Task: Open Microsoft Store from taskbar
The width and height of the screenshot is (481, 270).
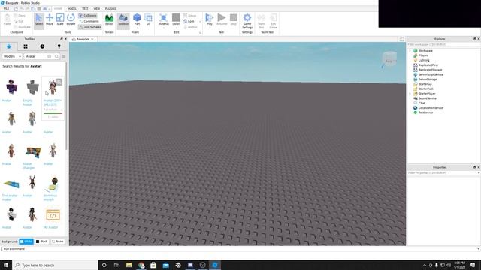Action: tap(153, 265)
